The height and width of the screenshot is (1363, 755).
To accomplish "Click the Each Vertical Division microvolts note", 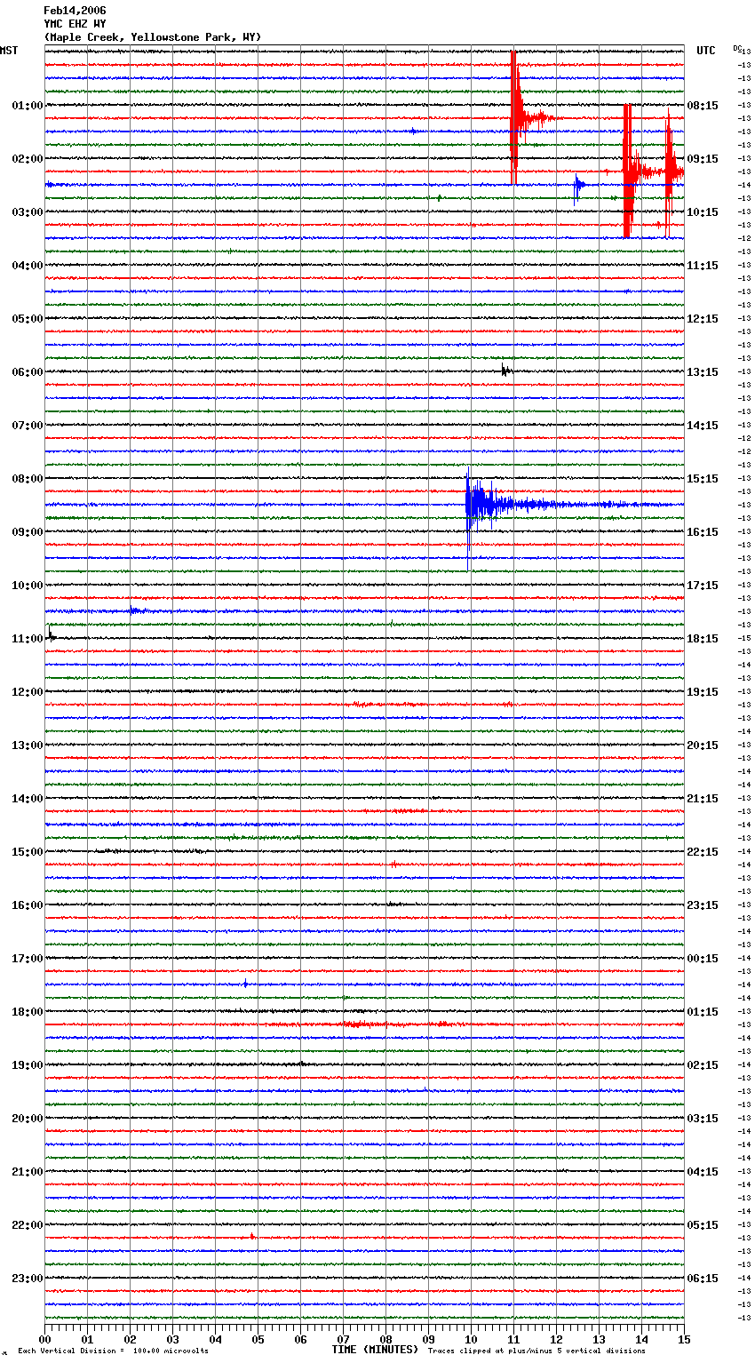I will coord(113,1351).
